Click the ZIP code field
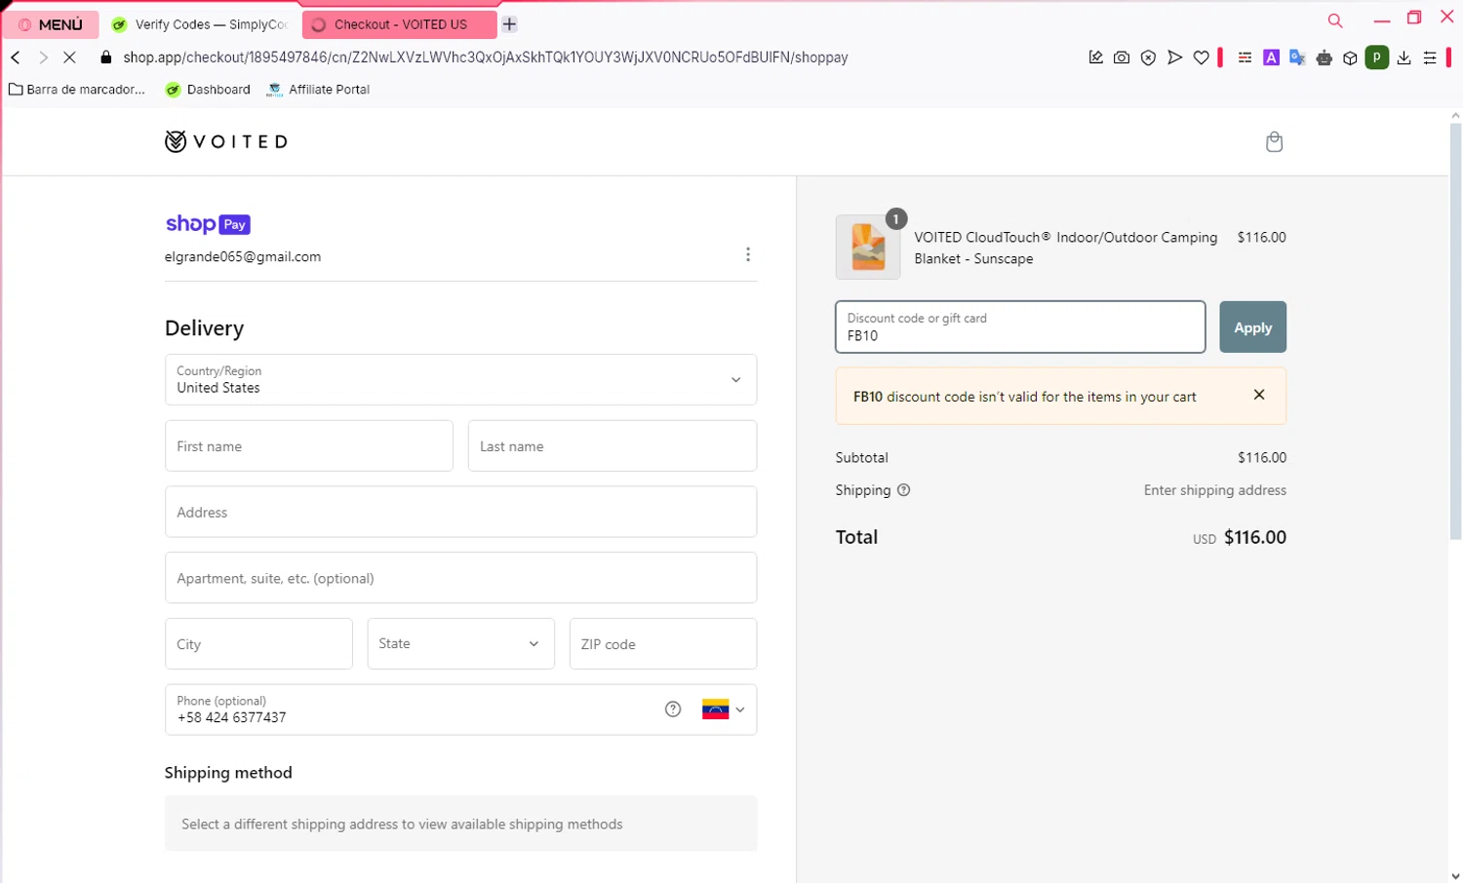 tap(663, 643)
